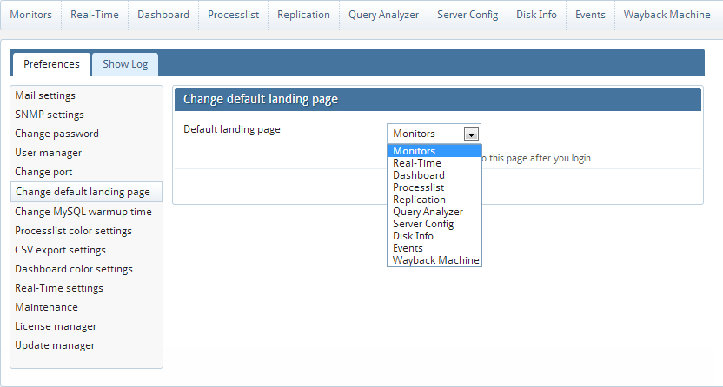Choose Dashboard in the dropdown list
The height and width of the screenshot is (387, 723).
(434, 175)
